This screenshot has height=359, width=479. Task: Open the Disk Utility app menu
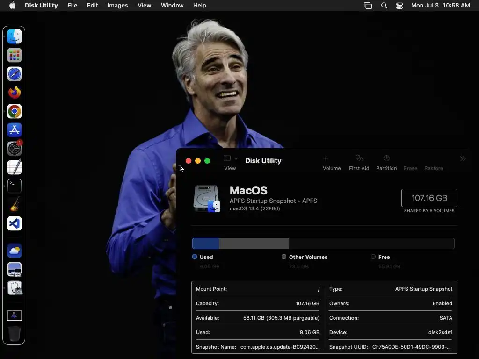click(x=41, y=6)
